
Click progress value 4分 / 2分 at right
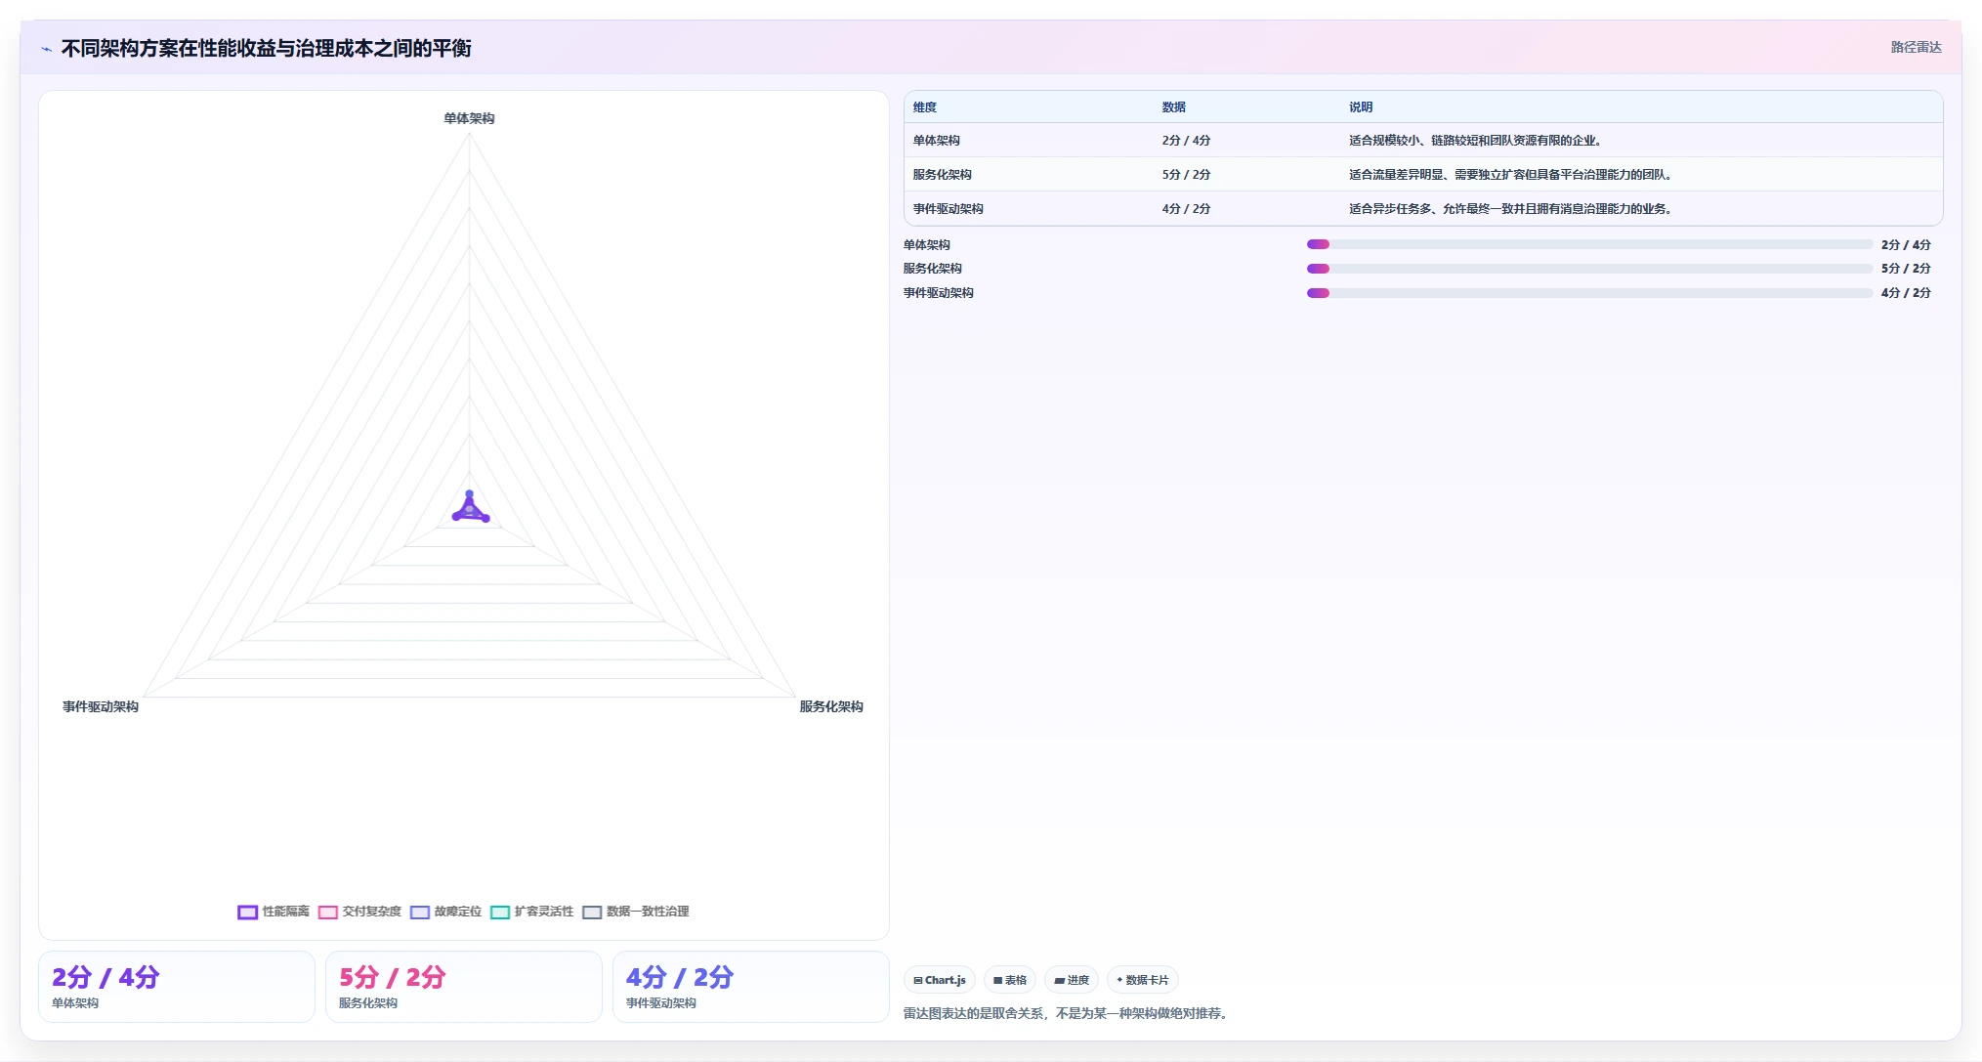tap(1906, 293)
